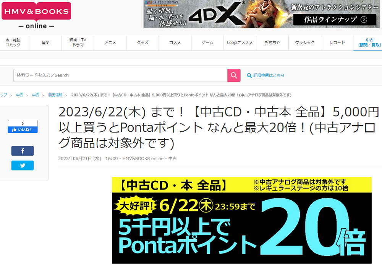Open the Loppiオススメ category tab
Viewport: 382px width, 265px height.
point(240,43)
